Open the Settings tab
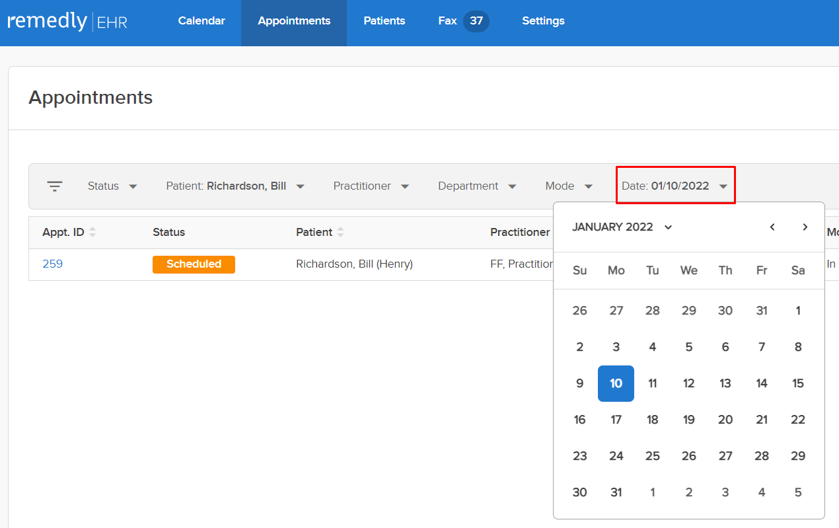This screenshot has width=839, height=528. point(543,21)
